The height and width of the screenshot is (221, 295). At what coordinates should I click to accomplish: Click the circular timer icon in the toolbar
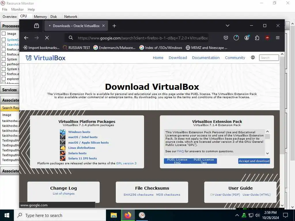(x=236, y=38)
